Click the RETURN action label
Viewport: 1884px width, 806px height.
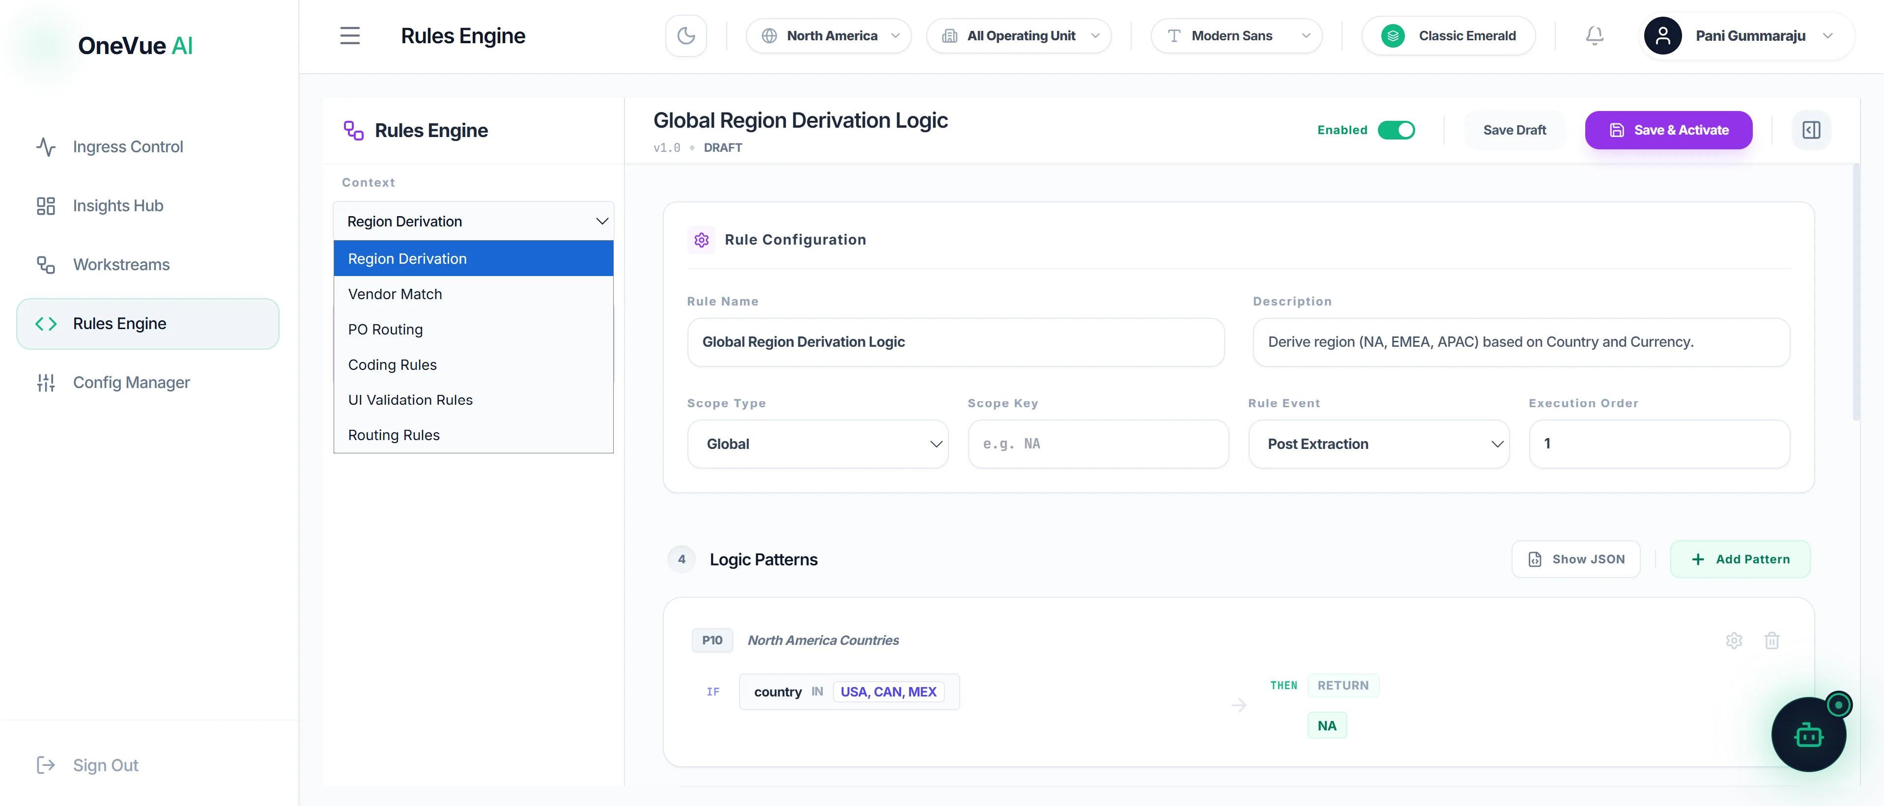click(1343, 686)
